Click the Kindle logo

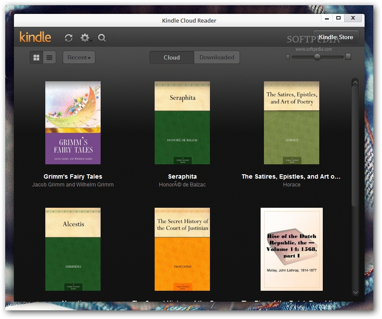pos(35,37)
